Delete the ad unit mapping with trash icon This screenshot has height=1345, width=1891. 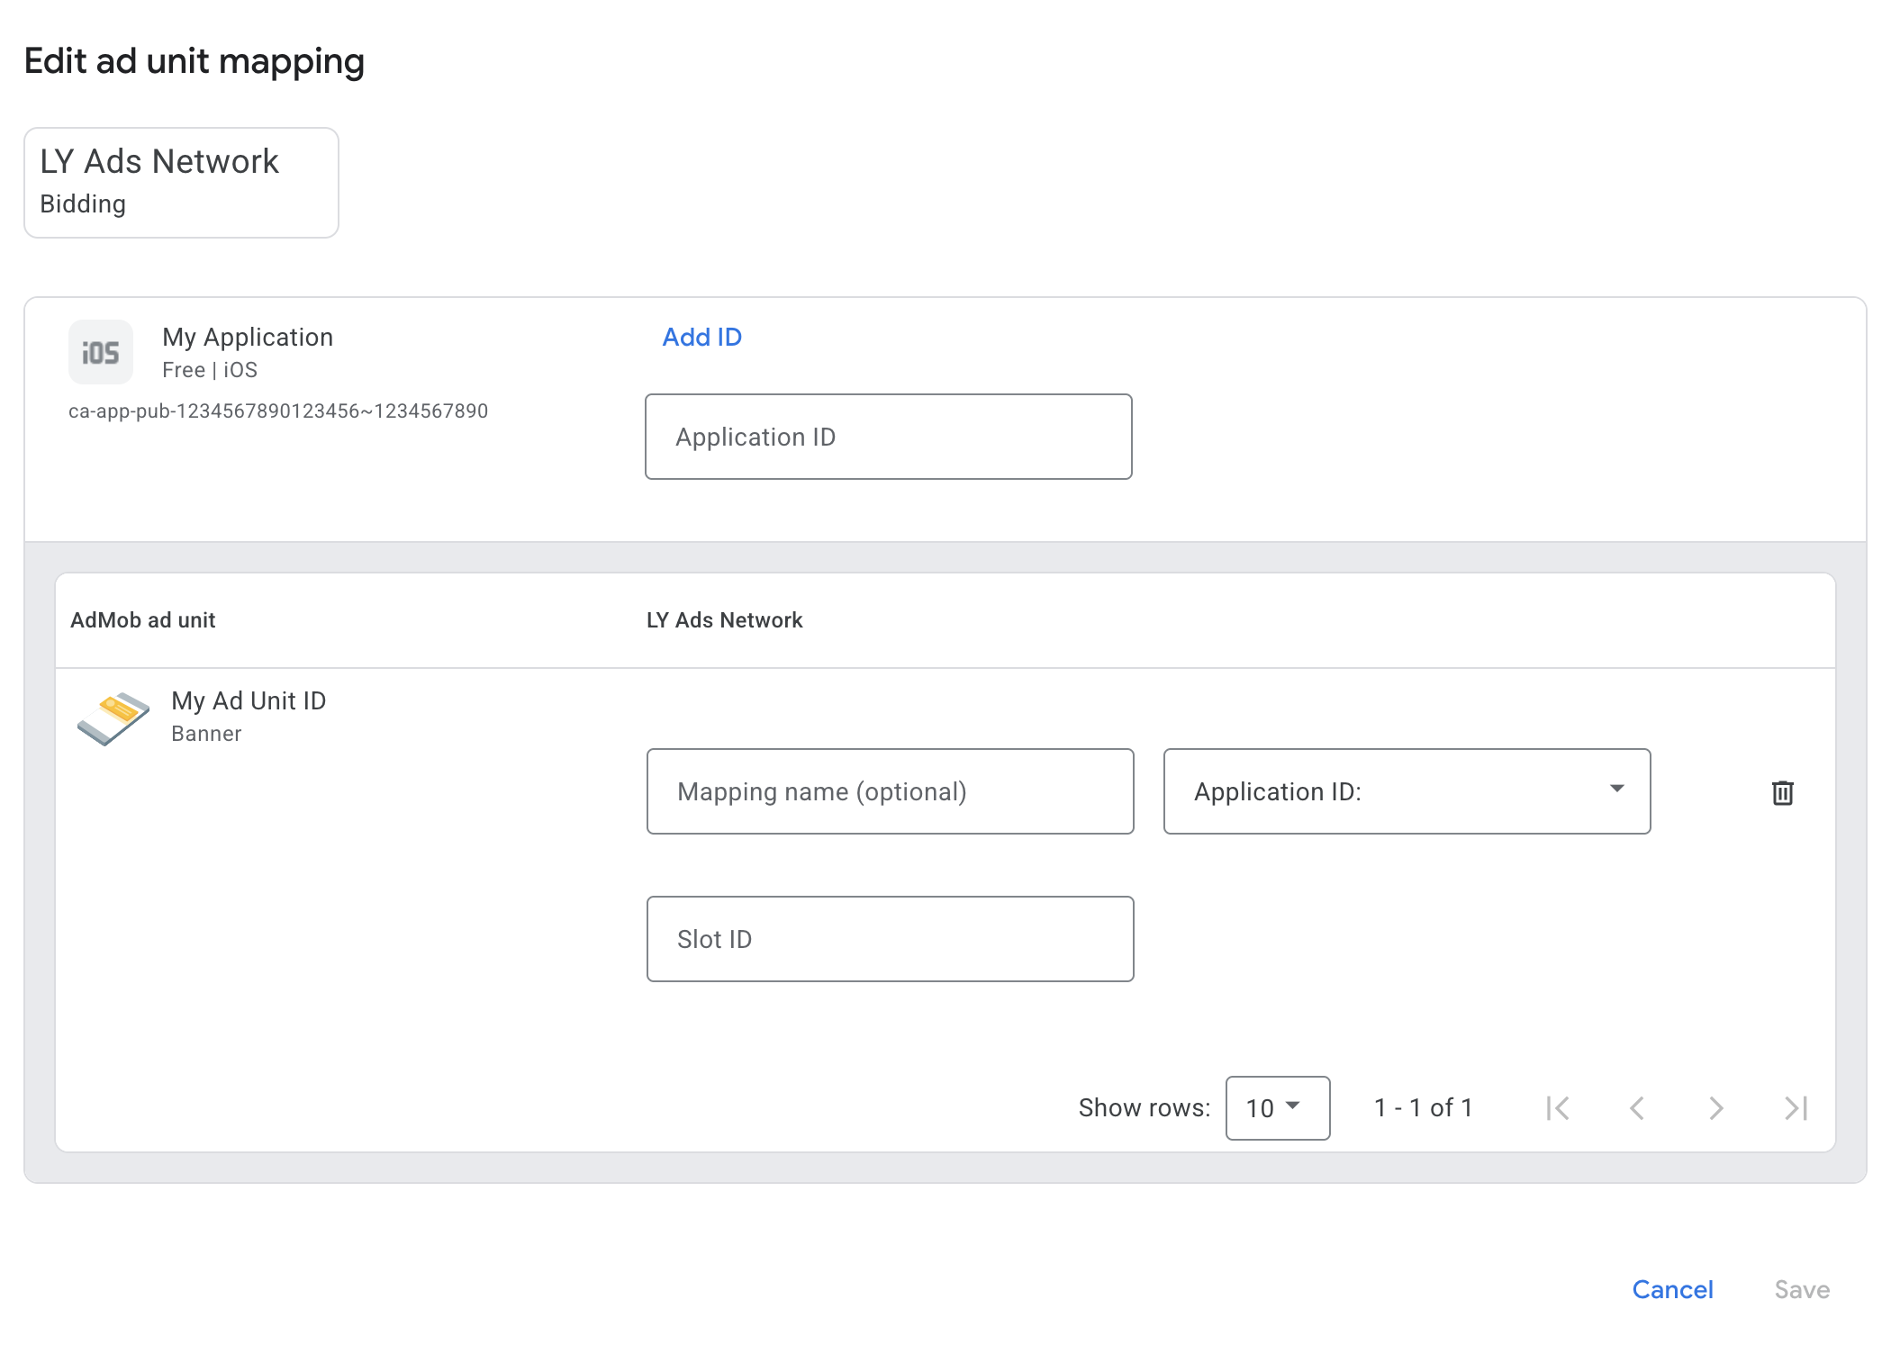pos(1782,792)
